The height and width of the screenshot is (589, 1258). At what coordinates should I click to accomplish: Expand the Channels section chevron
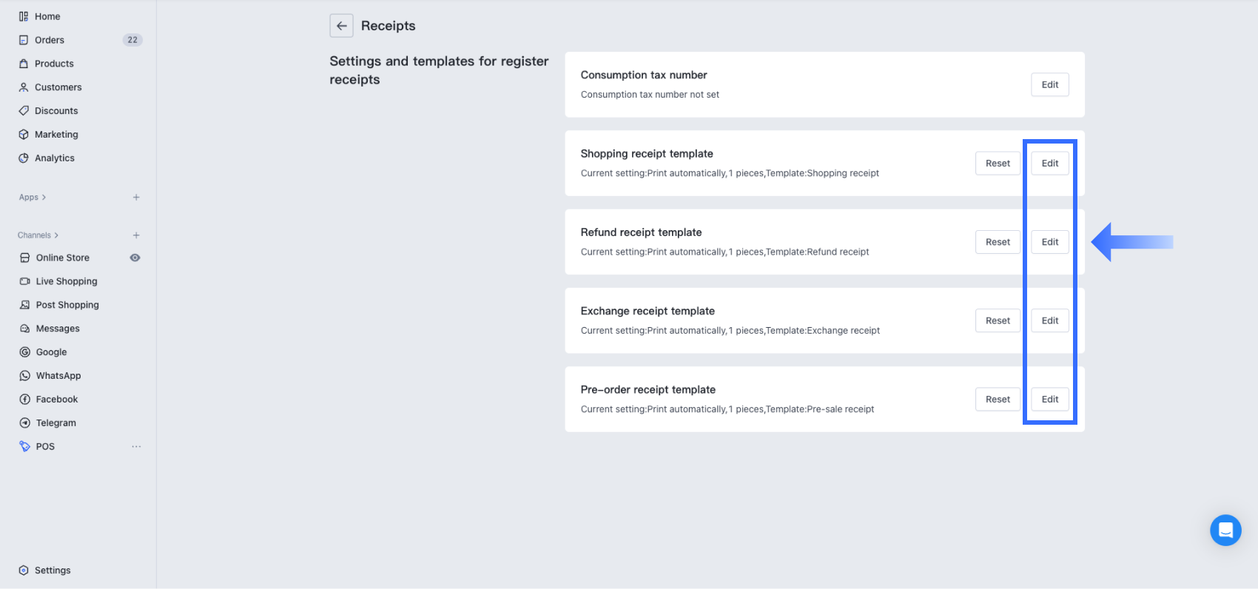pyautogui.click(x=56, y=235)
